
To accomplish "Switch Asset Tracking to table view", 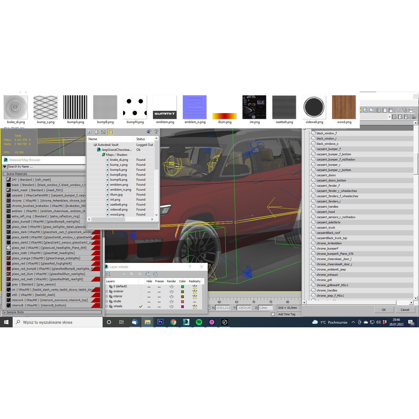I will pyautogui.click(x=110, y=132).
